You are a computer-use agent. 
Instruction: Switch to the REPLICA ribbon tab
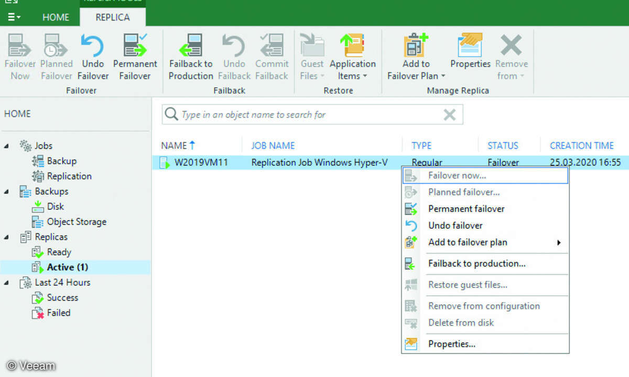tap(113, 17)
